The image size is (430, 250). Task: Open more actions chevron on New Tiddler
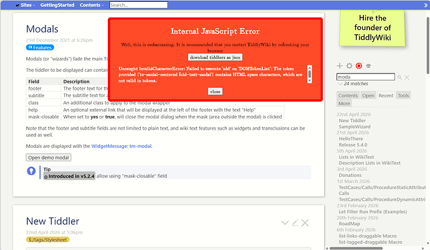click(285, 223)
